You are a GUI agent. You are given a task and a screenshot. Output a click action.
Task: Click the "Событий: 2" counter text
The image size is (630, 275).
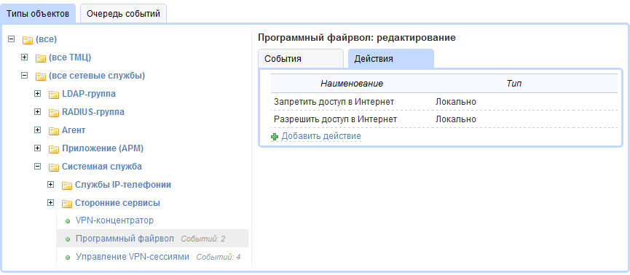click(203, 239)
